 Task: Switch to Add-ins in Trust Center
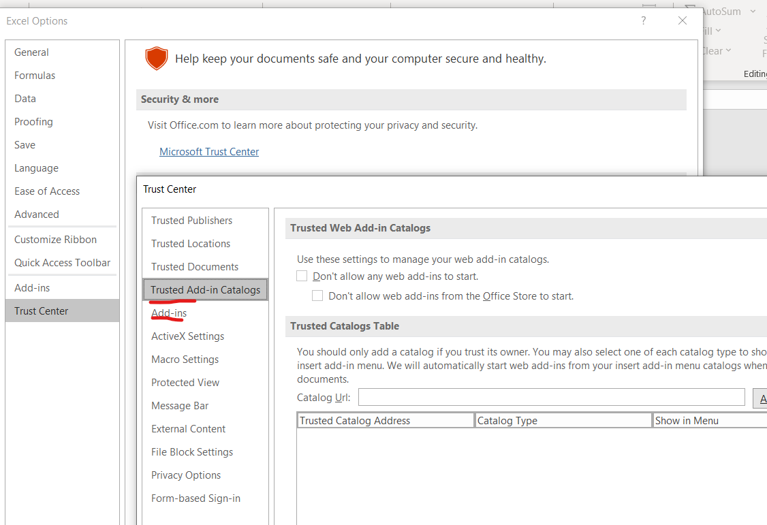click(x=169, y=313)
